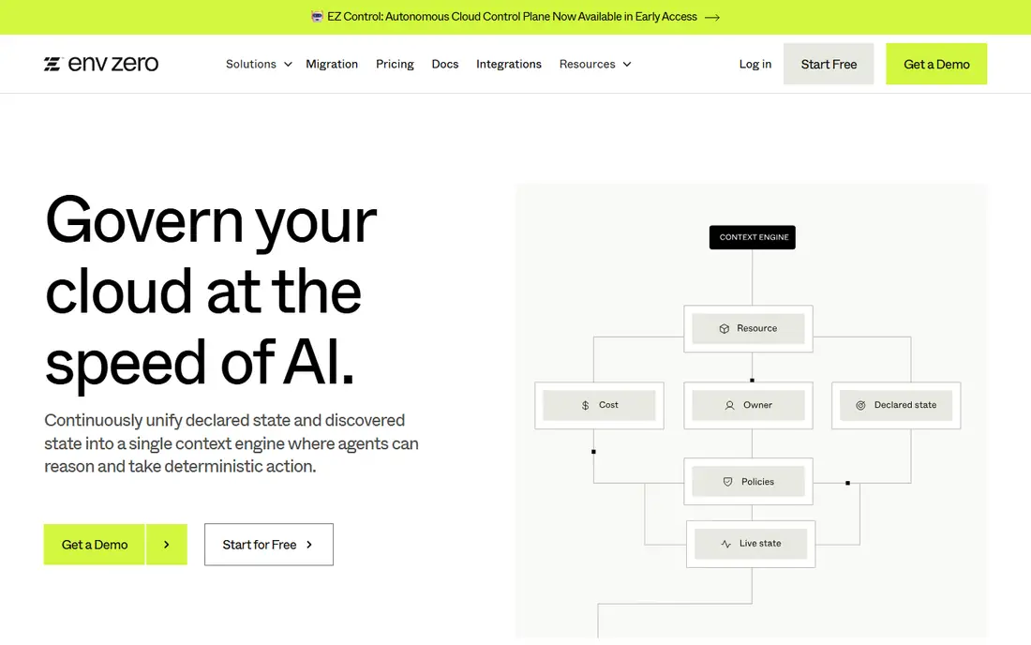Click the env zero logo

point(100,64)
